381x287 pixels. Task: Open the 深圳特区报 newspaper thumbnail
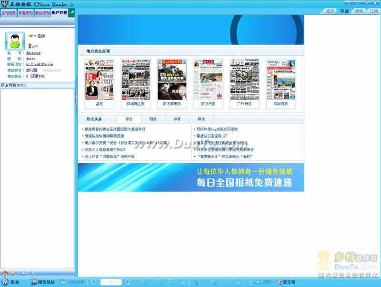[136, 80]
